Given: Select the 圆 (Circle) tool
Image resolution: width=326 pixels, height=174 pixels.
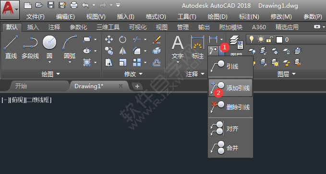Looking at the screenshot, I should (x=49, y=46).
